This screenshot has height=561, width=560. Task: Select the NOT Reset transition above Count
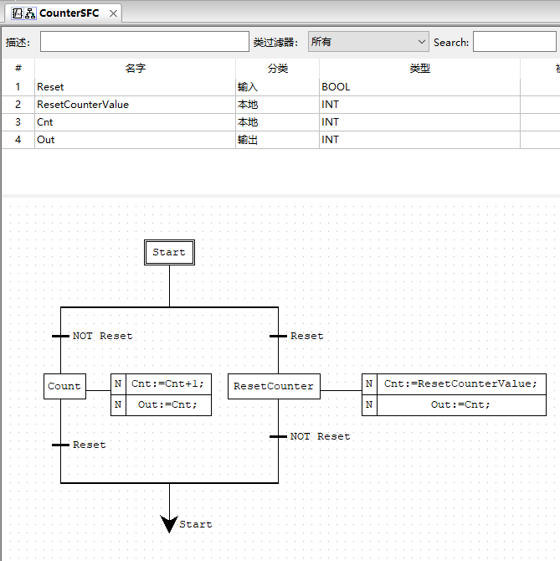pos(61,336)
